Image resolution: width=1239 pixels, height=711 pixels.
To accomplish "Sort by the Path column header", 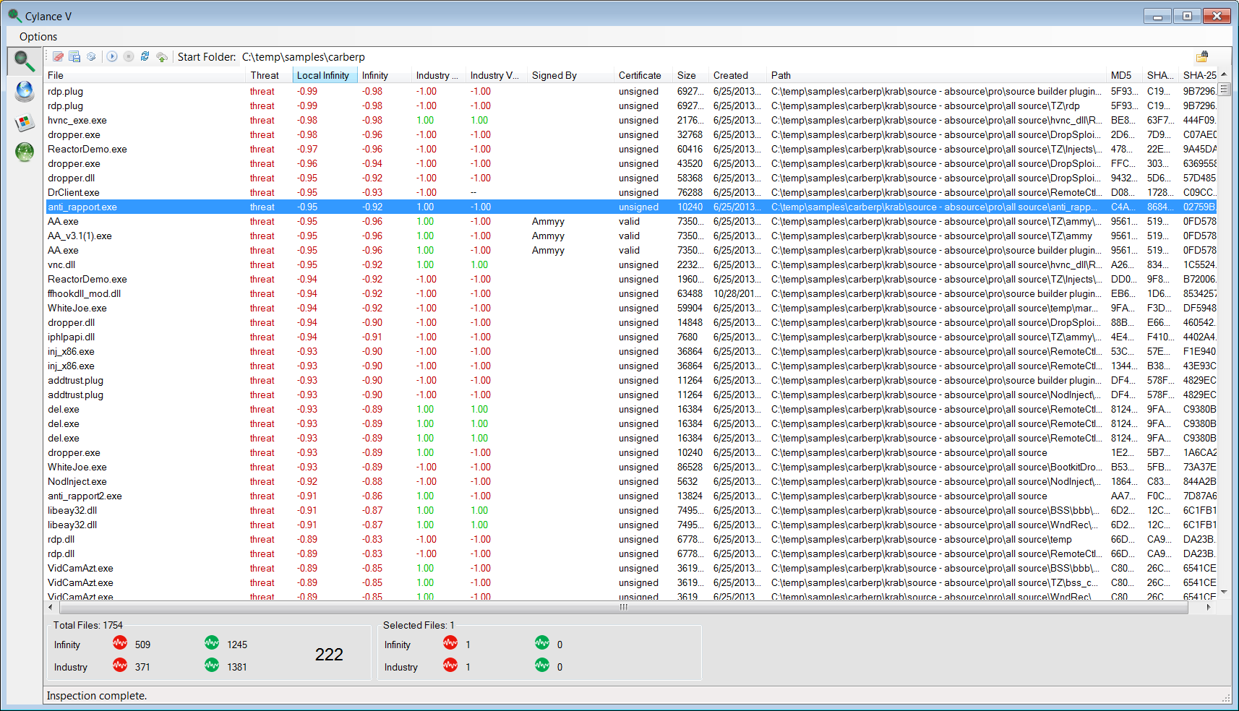I will [x=937, y=75].
